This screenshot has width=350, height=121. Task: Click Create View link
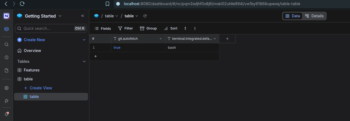click(38, 88)
